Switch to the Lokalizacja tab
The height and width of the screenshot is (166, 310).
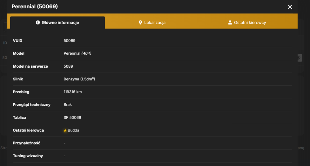click(x=152, y=23)
